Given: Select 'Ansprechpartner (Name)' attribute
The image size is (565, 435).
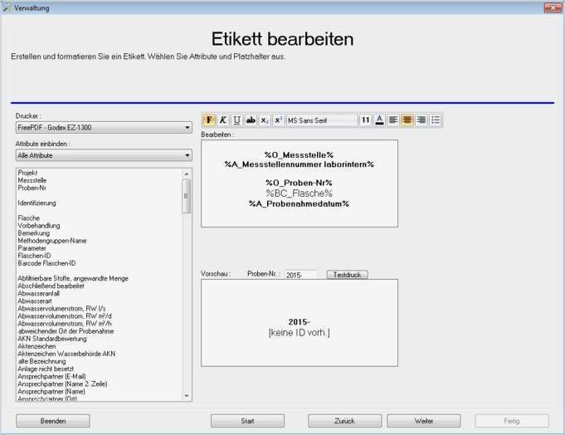Looking at the screenshot, I should click(x=51, y=392).
